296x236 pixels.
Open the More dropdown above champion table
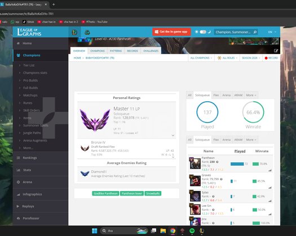pyautogui.click(x=251, y=140)
